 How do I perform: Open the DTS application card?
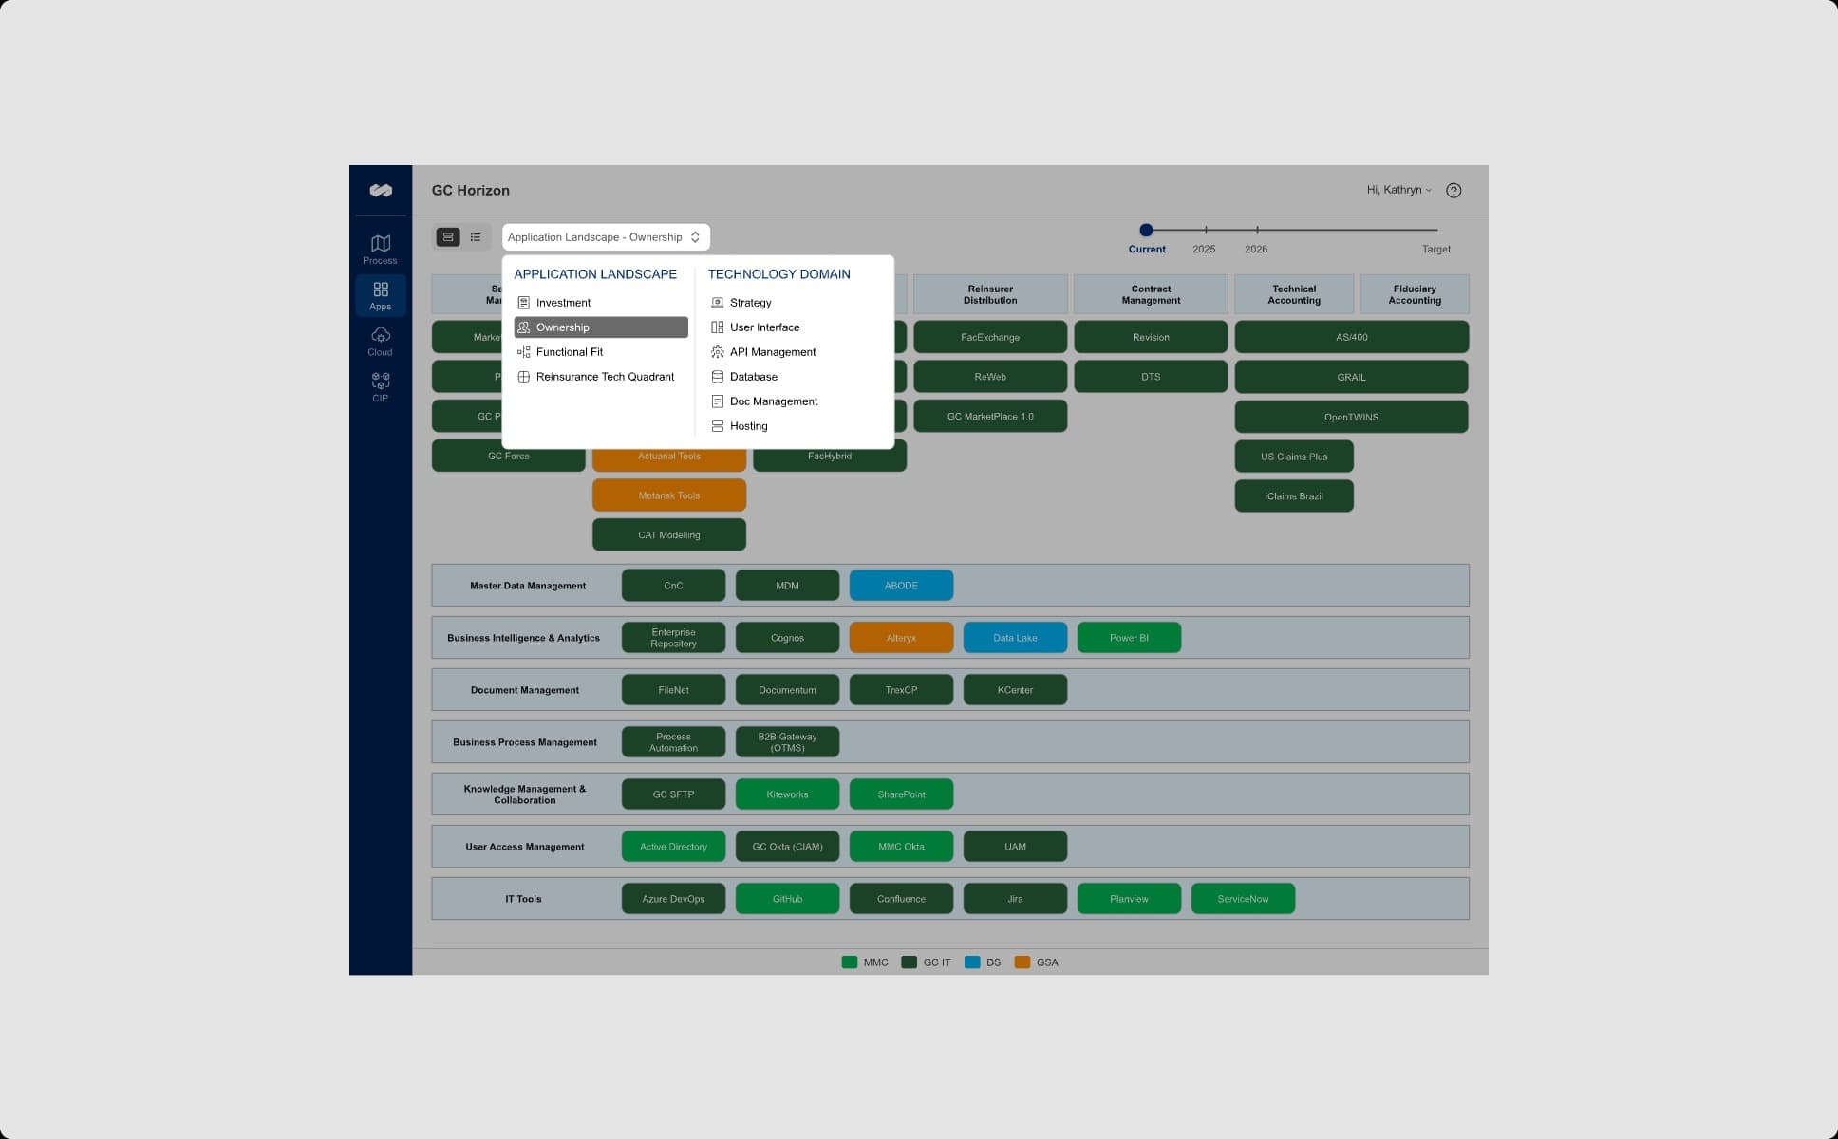pos(1151,377)
